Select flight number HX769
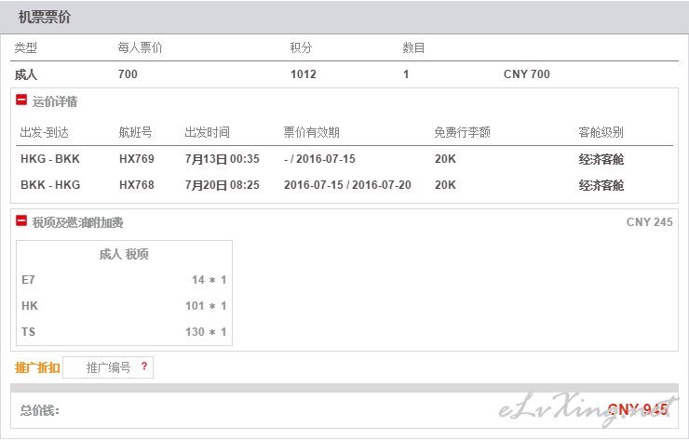Viewport: 689px width, 440px height. pos(137,159)
